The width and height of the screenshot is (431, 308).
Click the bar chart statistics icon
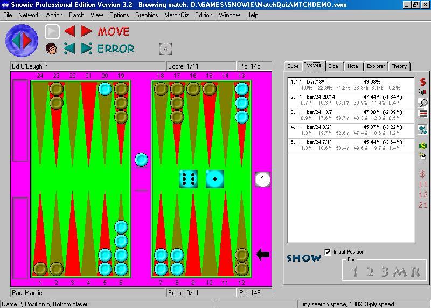[x=423, y=92]
